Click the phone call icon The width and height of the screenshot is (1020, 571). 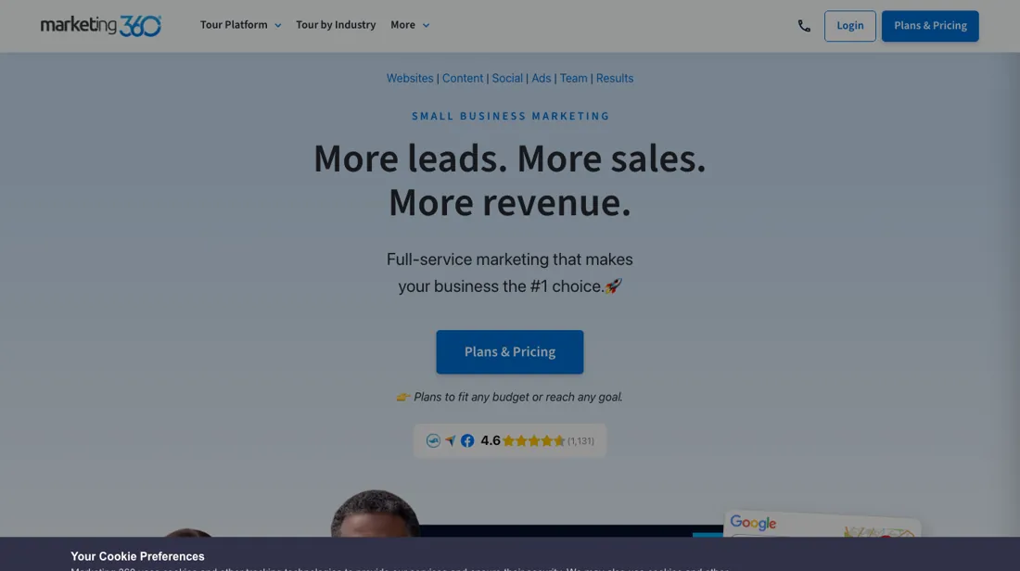point(804,26)
